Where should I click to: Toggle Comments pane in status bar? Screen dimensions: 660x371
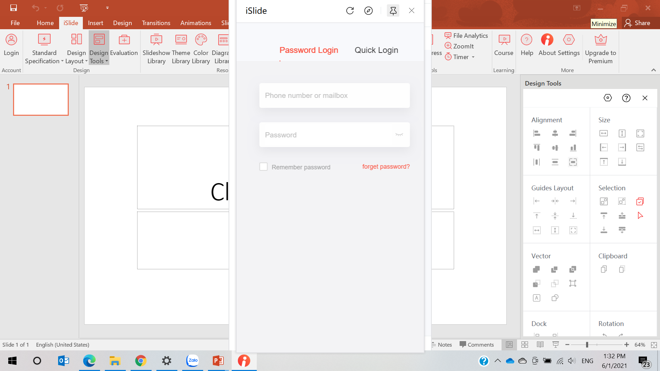pos(477,345)
